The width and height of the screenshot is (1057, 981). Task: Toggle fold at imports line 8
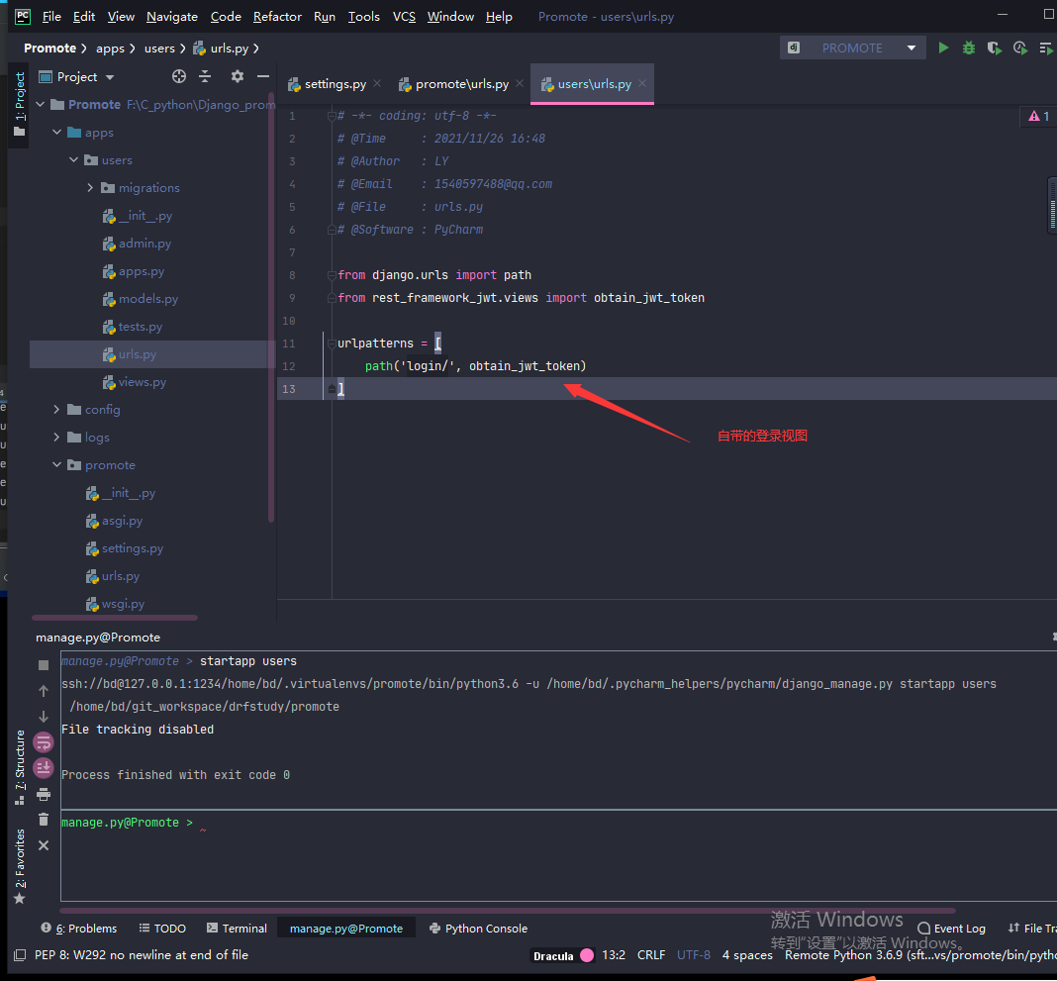tap(331, 275)
